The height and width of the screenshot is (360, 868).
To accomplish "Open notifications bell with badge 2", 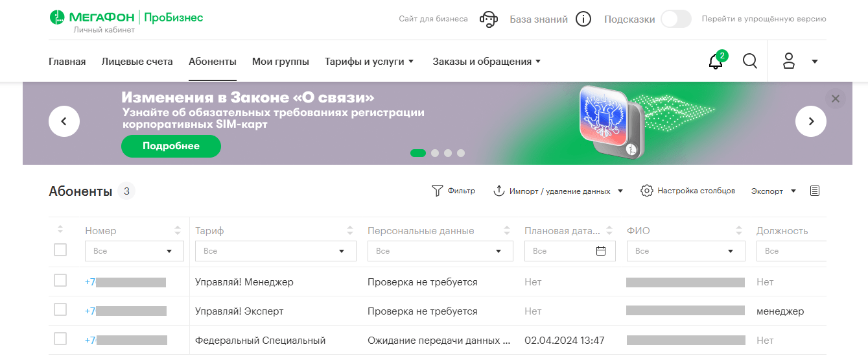I will point(717,60).
